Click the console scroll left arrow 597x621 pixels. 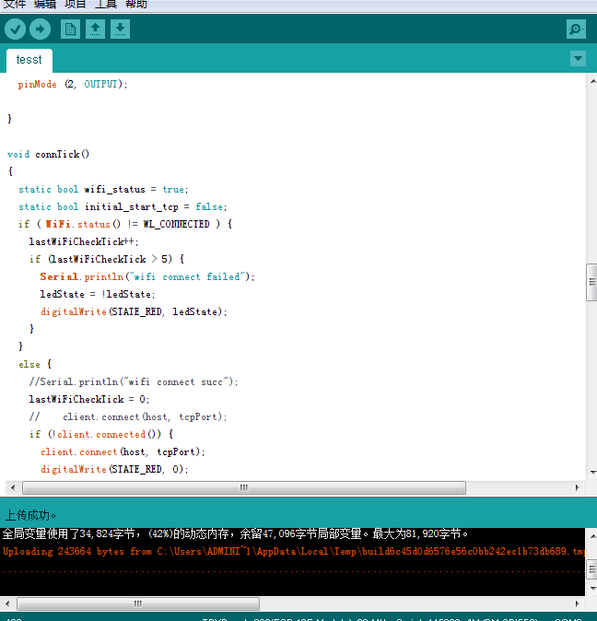[7, 603]
